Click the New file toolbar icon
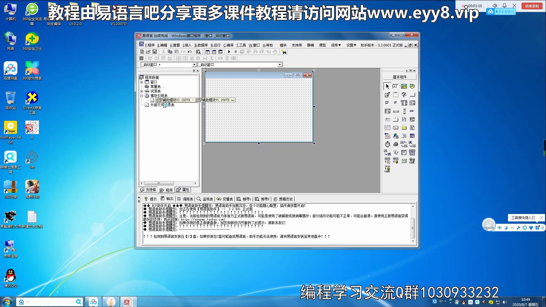 (x=142, y=52)
